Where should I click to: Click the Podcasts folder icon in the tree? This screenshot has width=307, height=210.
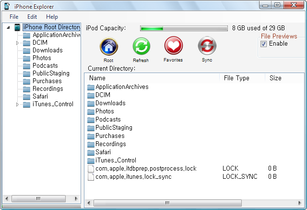tap(26, 66)
